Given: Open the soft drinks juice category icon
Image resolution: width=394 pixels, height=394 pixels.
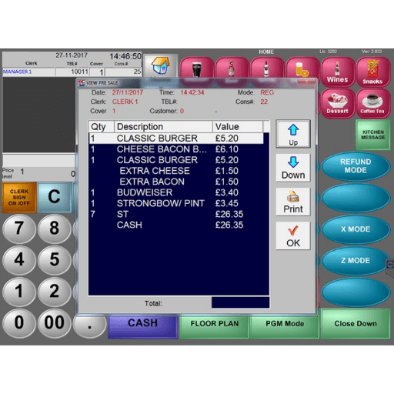Looking at the screenshot, I should click(x=302, y=68).
